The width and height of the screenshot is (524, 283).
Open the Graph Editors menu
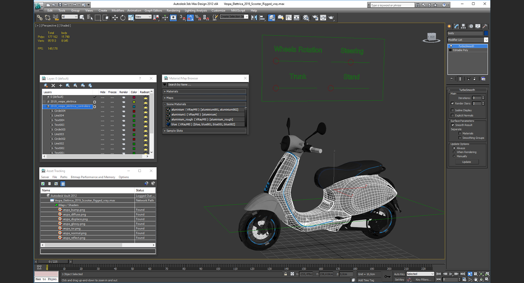pos(154,11)
